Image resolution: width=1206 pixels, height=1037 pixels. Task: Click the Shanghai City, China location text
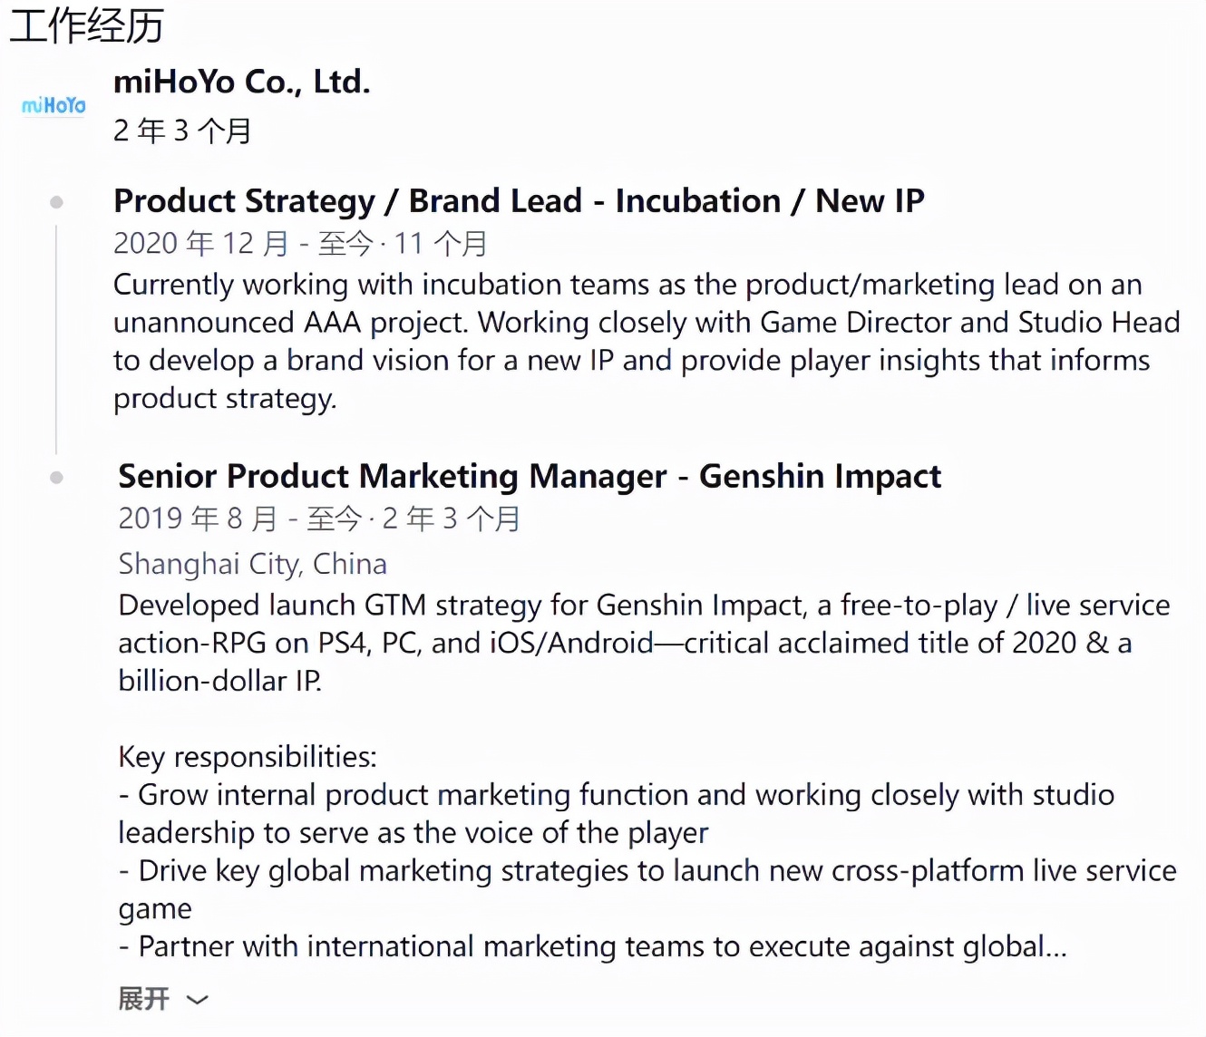(252, 565)
